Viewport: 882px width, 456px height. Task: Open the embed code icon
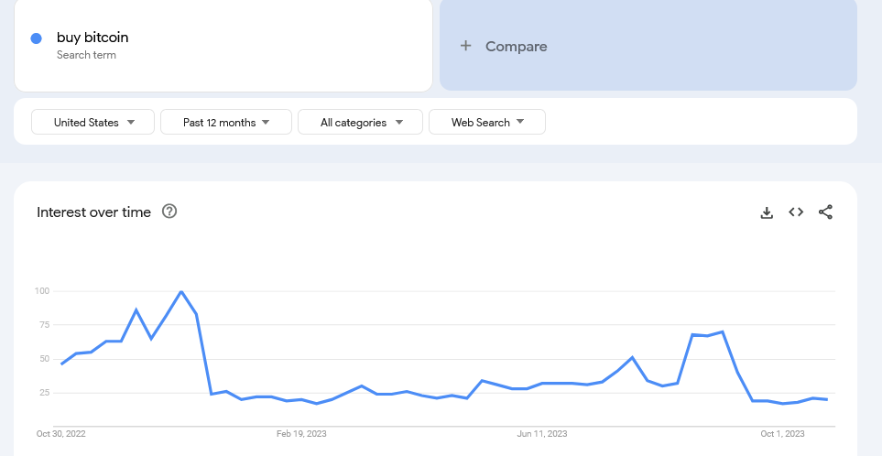pyautogui.click(x=796, y=212)
